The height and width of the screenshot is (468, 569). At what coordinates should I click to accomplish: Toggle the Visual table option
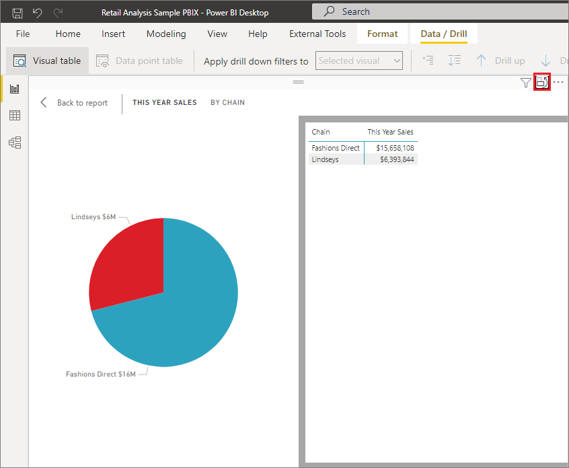pyautogui.click(x=47, y=60)
